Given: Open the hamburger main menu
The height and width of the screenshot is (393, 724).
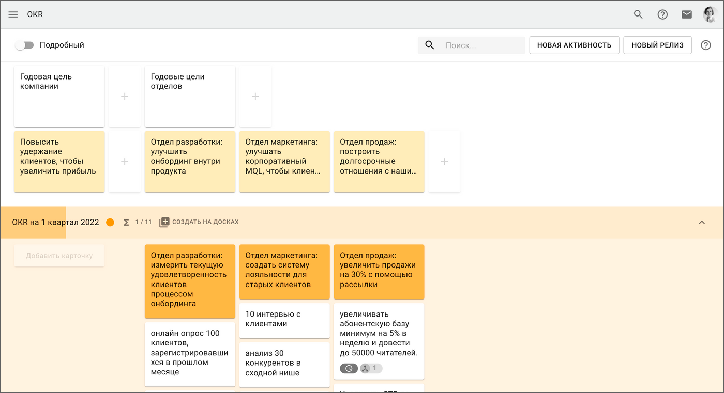Looking at the screenshot, I should point(13,14).
